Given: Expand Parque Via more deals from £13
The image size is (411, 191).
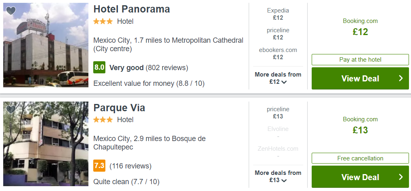Looking at the screenshot, I should click(278, 176).
